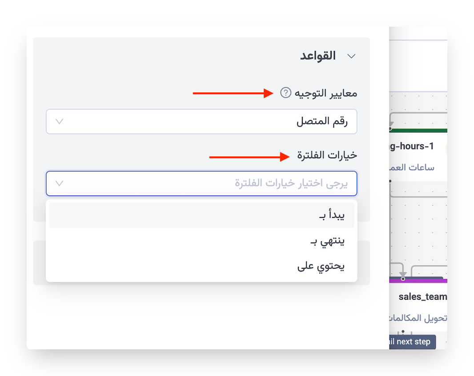Screen dimensions: 474x376
Task: Click the القواعد section title
Action: 317,56
